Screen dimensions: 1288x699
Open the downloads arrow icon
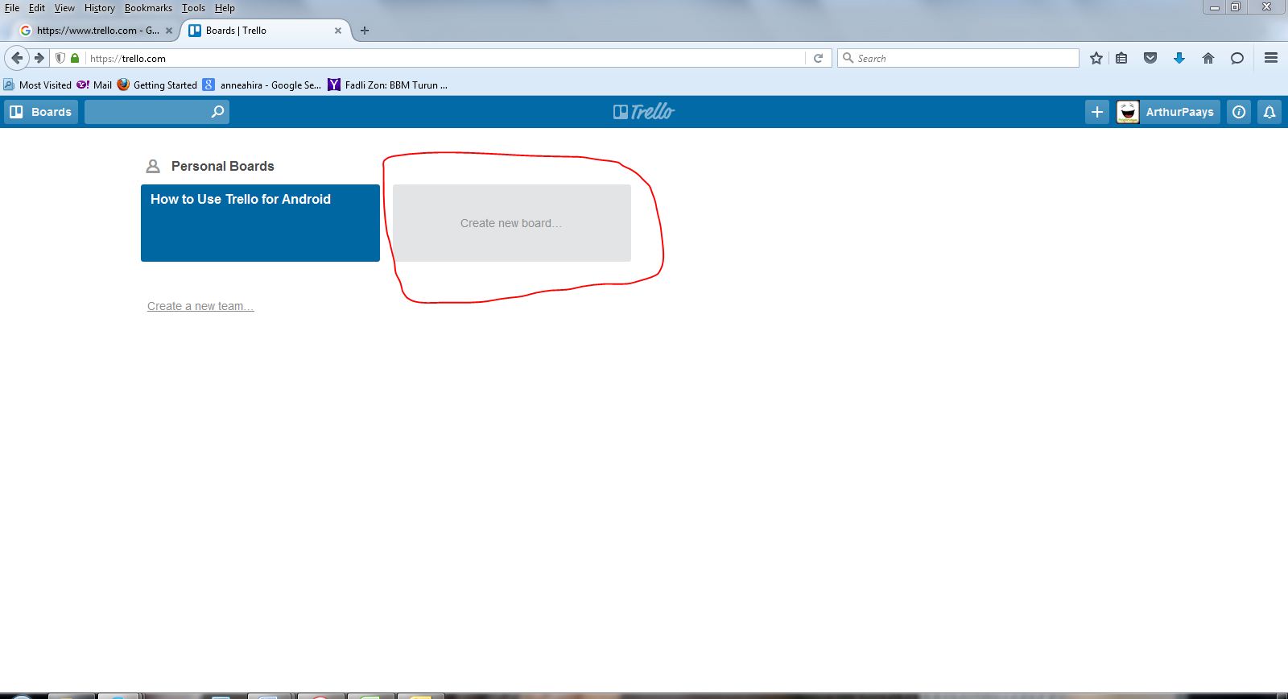[1179, 58]
